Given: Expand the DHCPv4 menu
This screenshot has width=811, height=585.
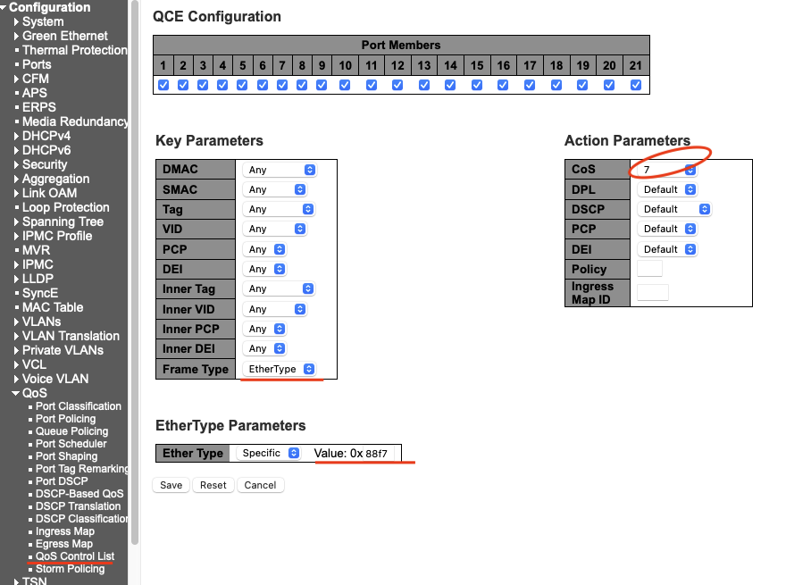Looking at the screenshot, I should [16, 136].
